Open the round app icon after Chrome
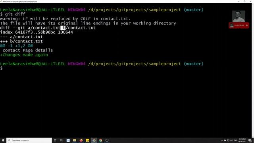 [107, 140]
